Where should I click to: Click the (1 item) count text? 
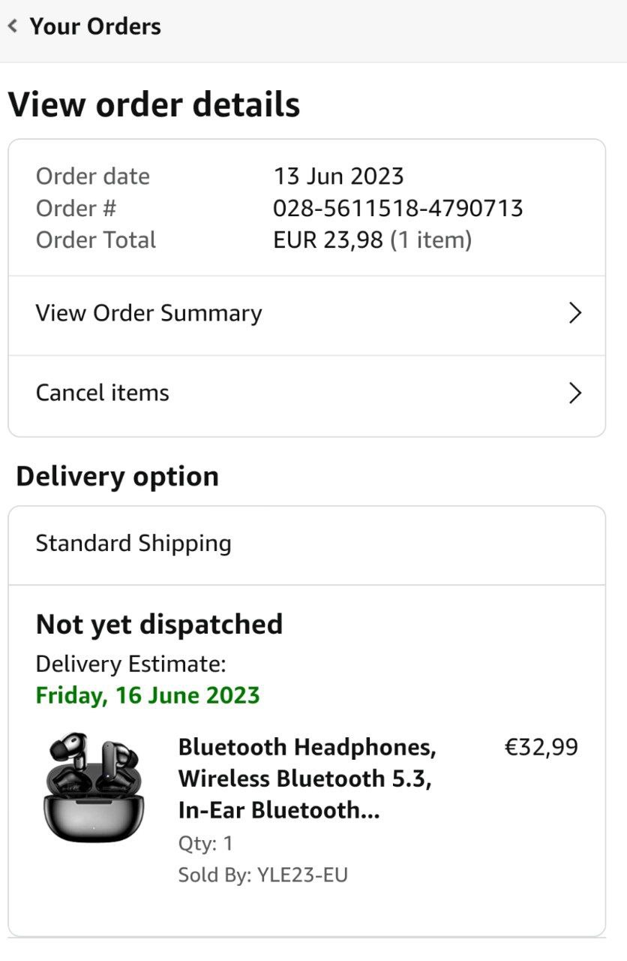pos(431,240)
